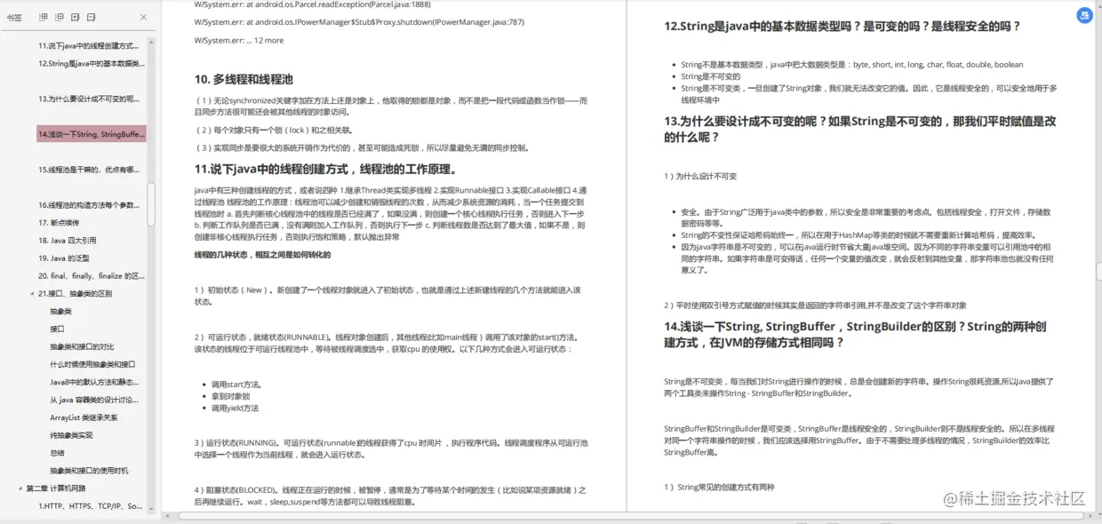Click bold line 线程的几种状态，相互之间是如何转化的
The height and width of the screenshot is (524, 1102).
pos(262,255)
